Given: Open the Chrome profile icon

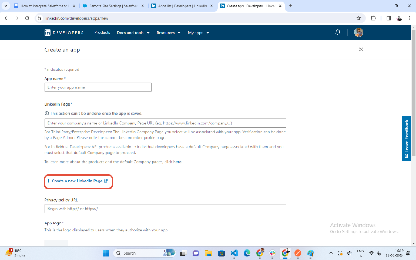Looking at the screenshot, I should [399, 18].
